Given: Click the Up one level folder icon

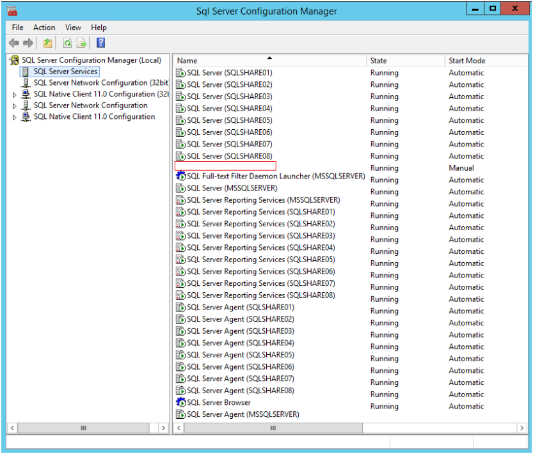Looking at the screenshot, I should coord(47,43).
